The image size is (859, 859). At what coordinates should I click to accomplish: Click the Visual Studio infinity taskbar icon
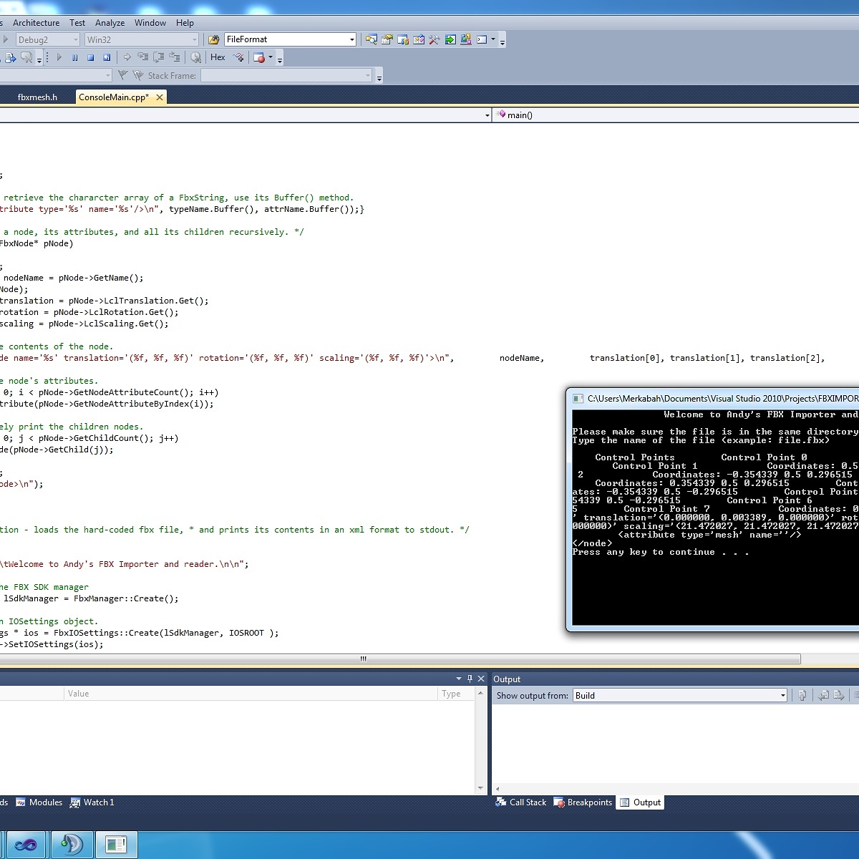(25, 845)
